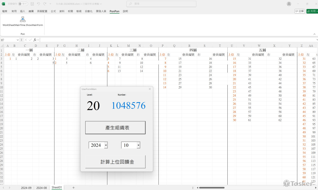Click the search box in title bar
Image resolution: width=318 pixels, height=190 pixels.
pos(161,4)
